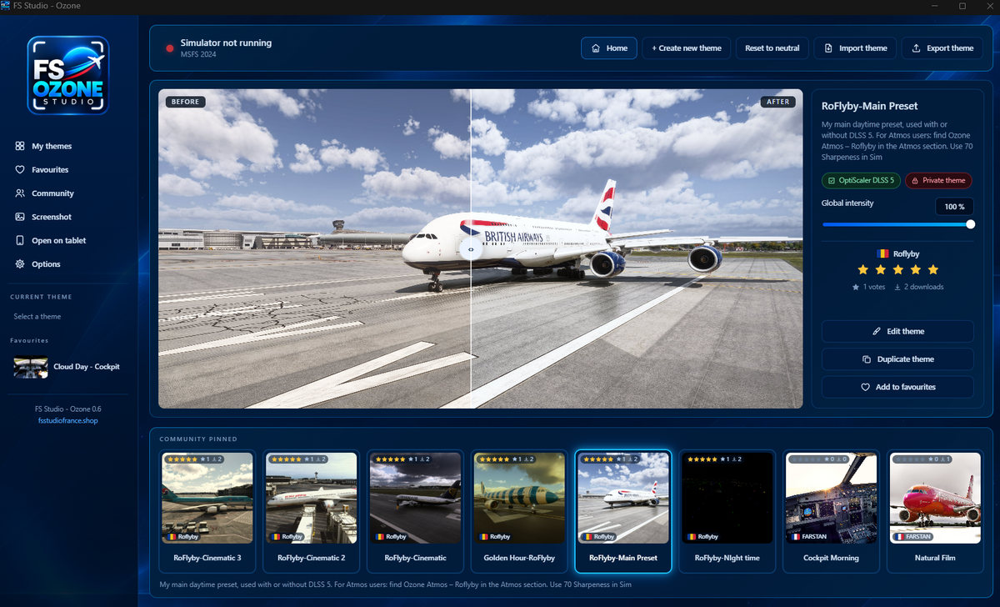Click the BEFORE label on the preview
Viewport: 1000px width, 607px height.
[185, 102]
